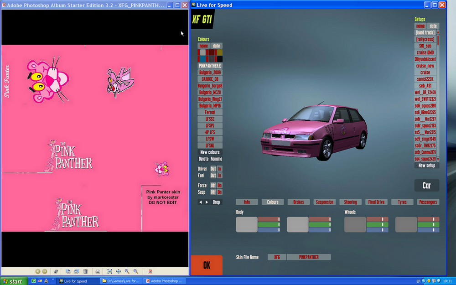
Task: Open the Tyres tab
Action: 402,202
